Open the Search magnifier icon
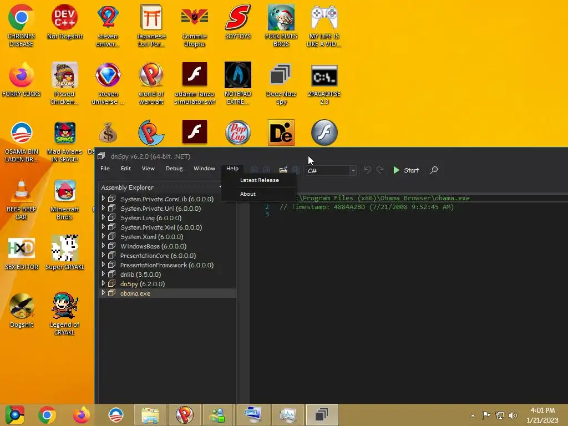568x426 pixels. [x=434, y=170]
